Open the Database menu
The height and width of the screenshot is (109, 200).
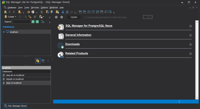(x=12, y=7)
